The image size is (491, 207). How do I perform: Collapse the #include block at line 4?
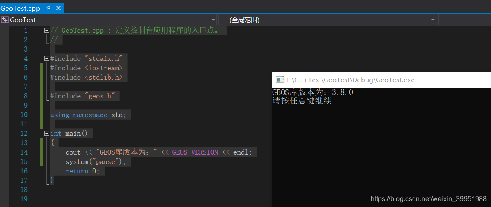click(x=47, y=58)
